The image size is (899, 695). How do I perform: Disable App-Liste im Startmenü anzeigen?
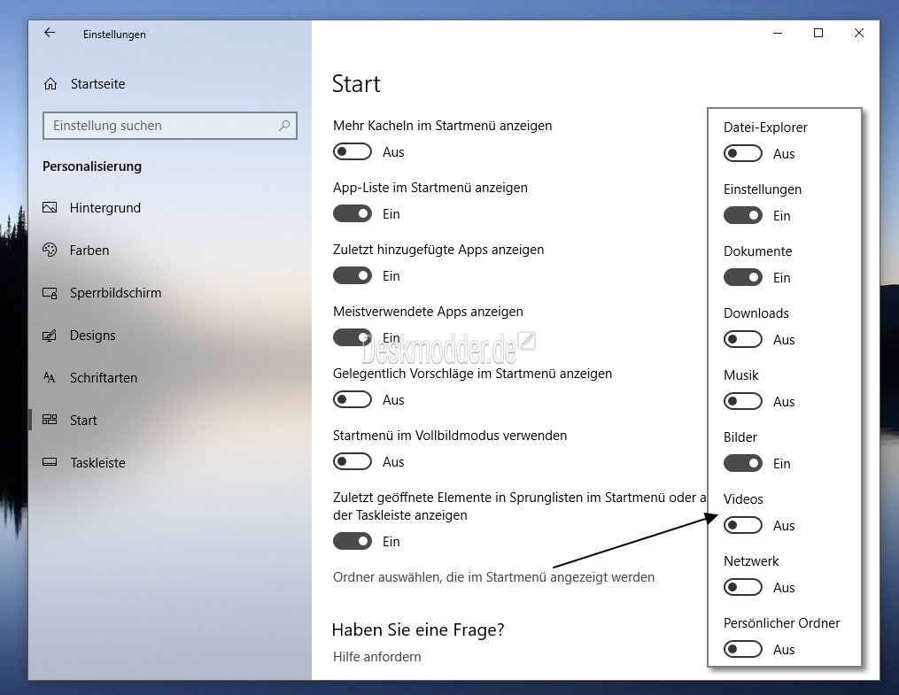[x=352, y=213]
